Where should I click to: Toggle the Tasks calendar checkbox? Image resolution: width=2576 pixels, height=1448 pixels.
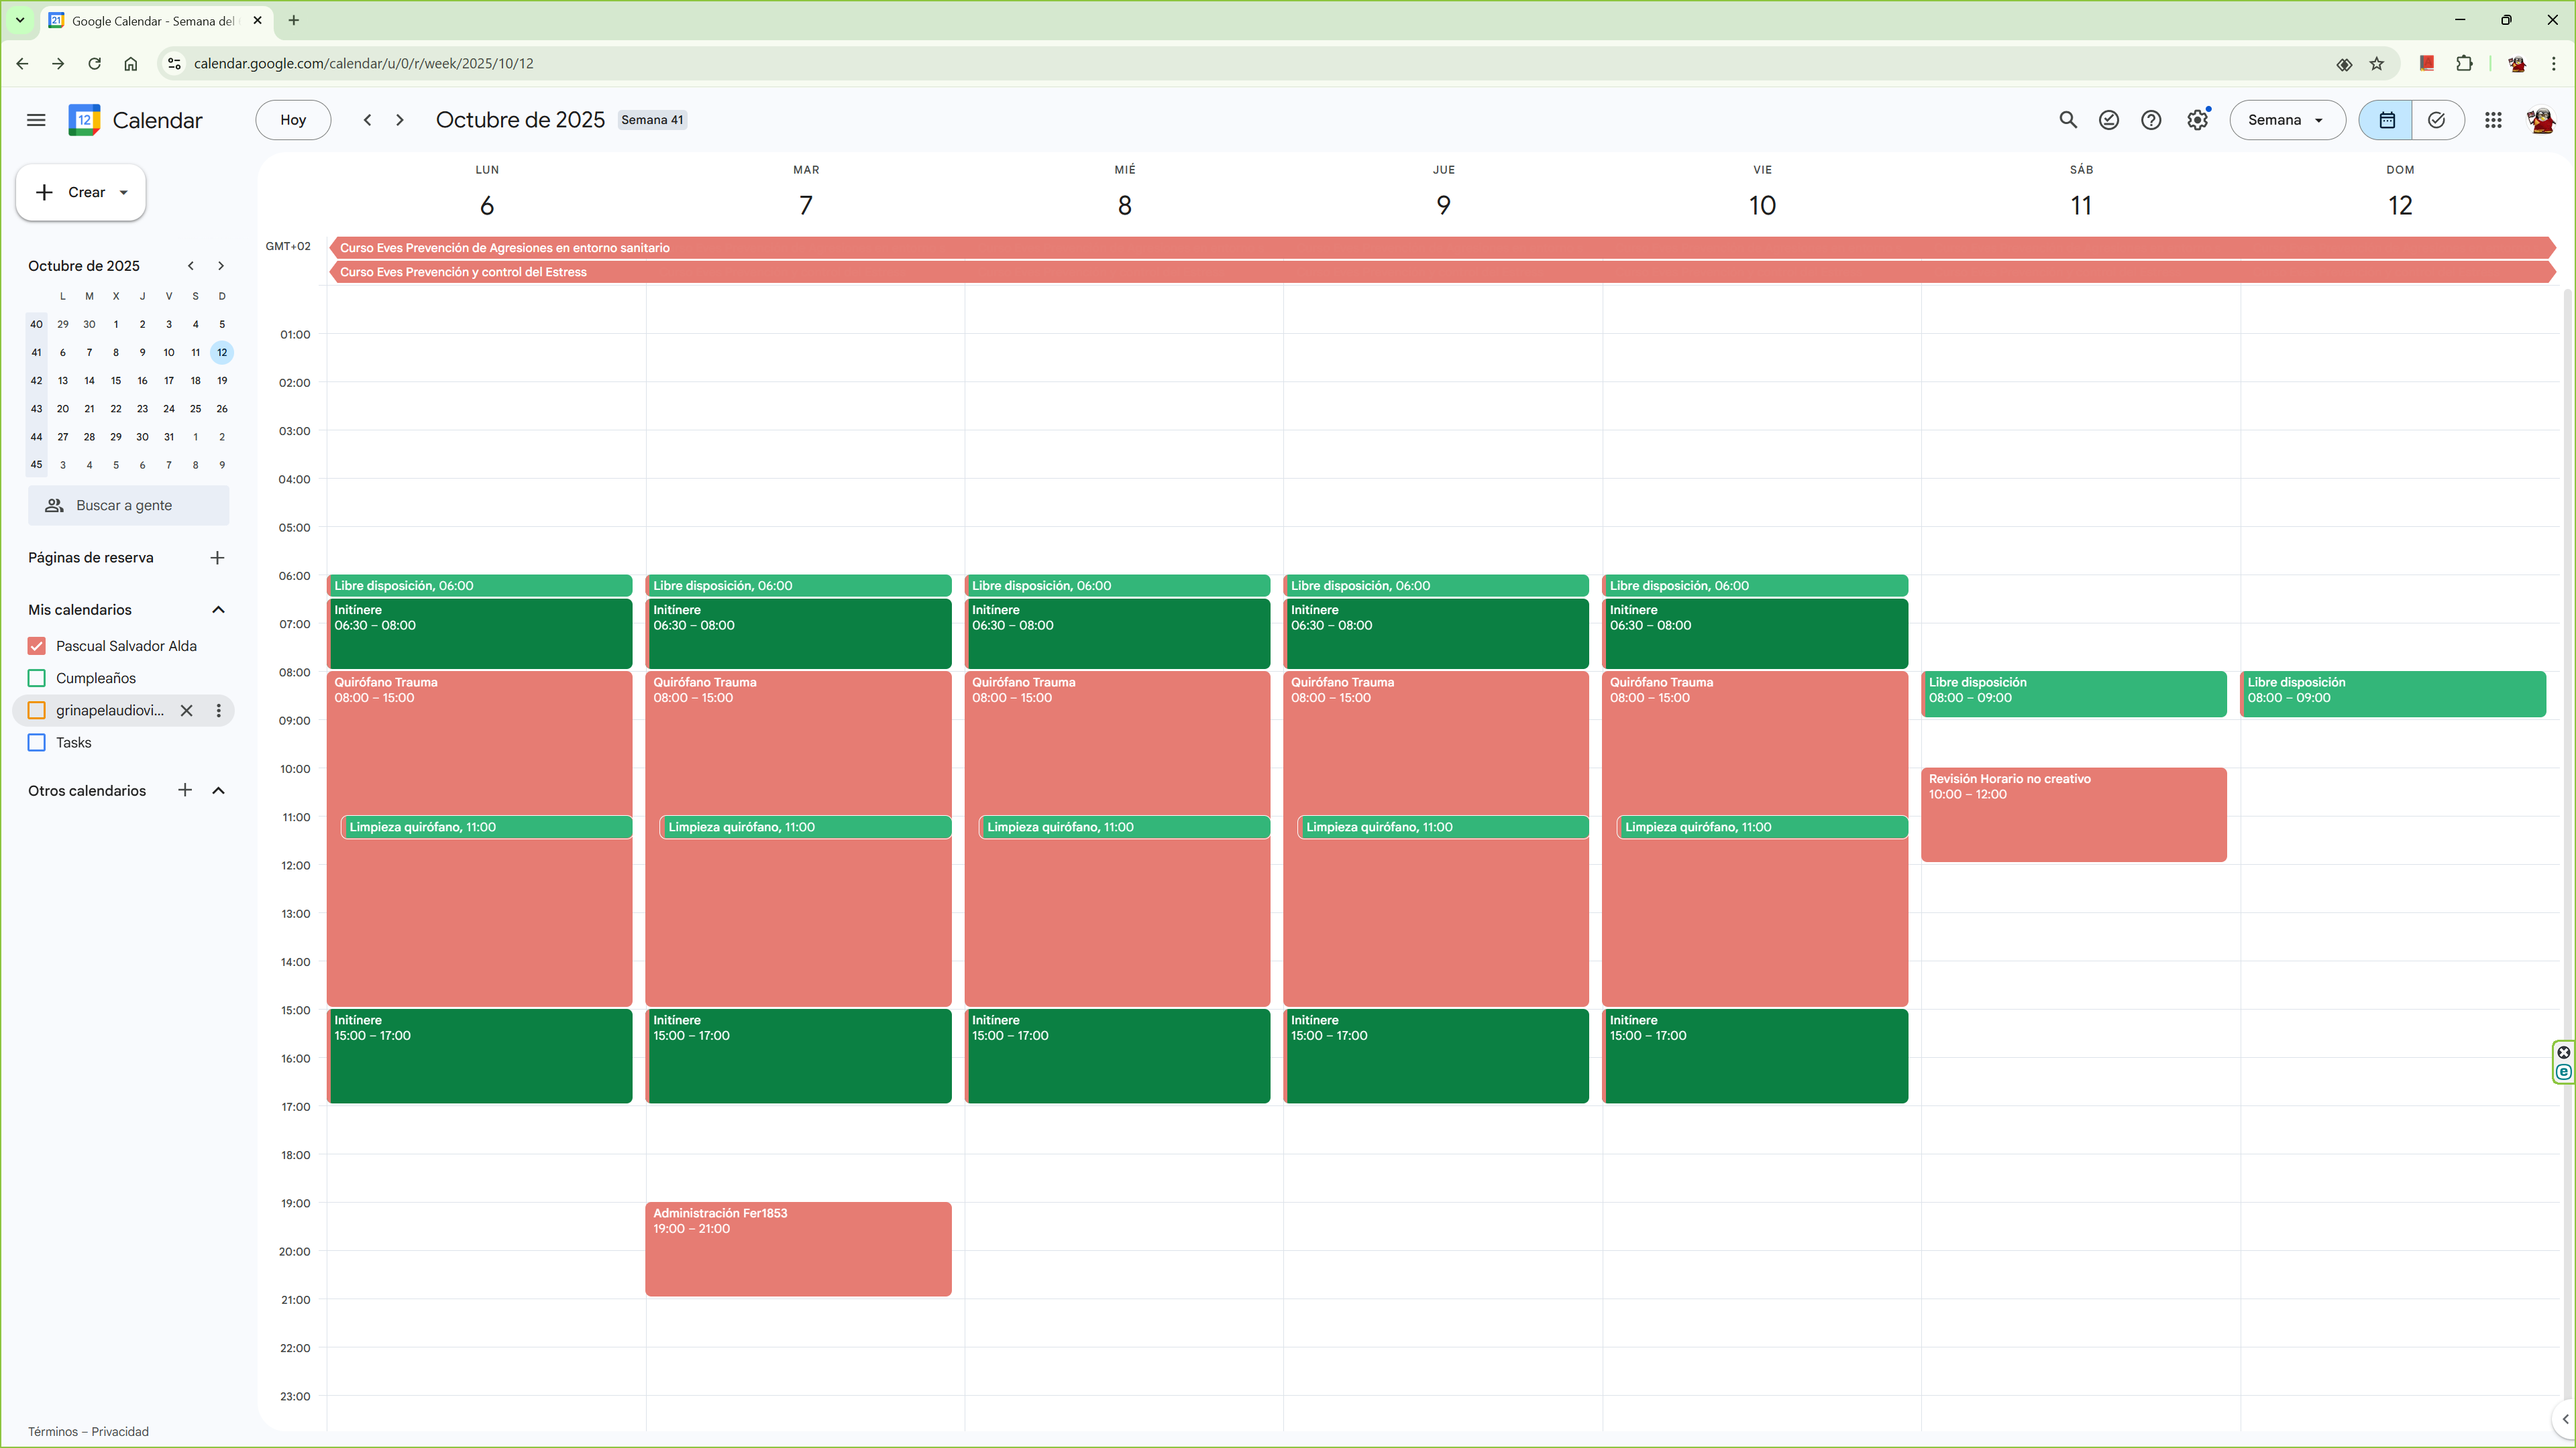coord(37,743)
